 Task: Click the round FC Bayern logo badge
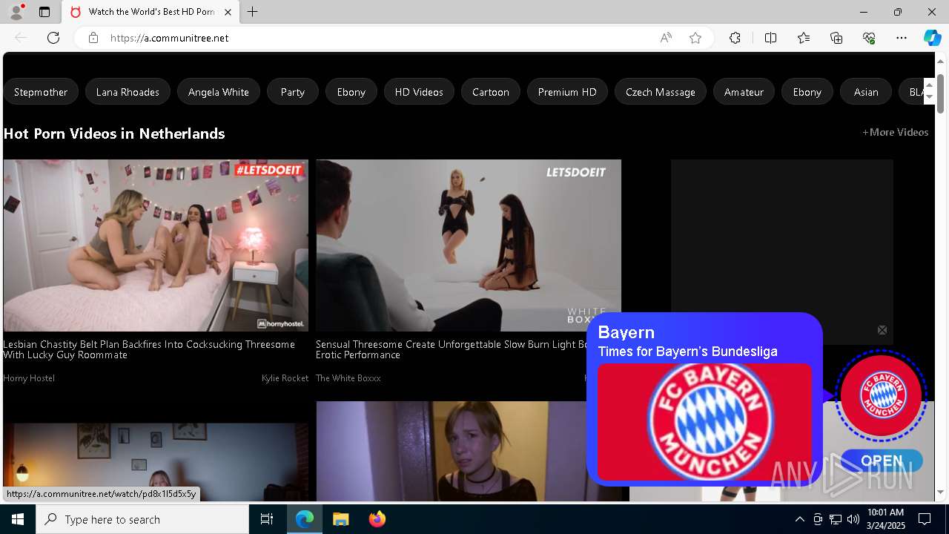tap(882, 395)
